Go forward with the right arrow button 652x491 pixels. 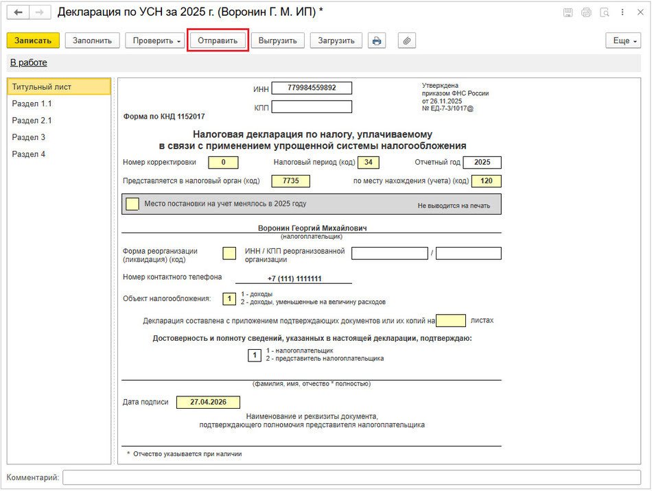pyautogui.click(x=40, y=12)
